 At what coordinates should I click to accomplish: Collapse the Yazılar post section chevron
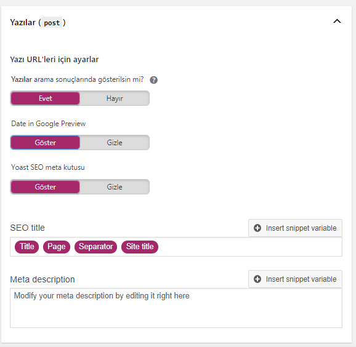[337, 22]
